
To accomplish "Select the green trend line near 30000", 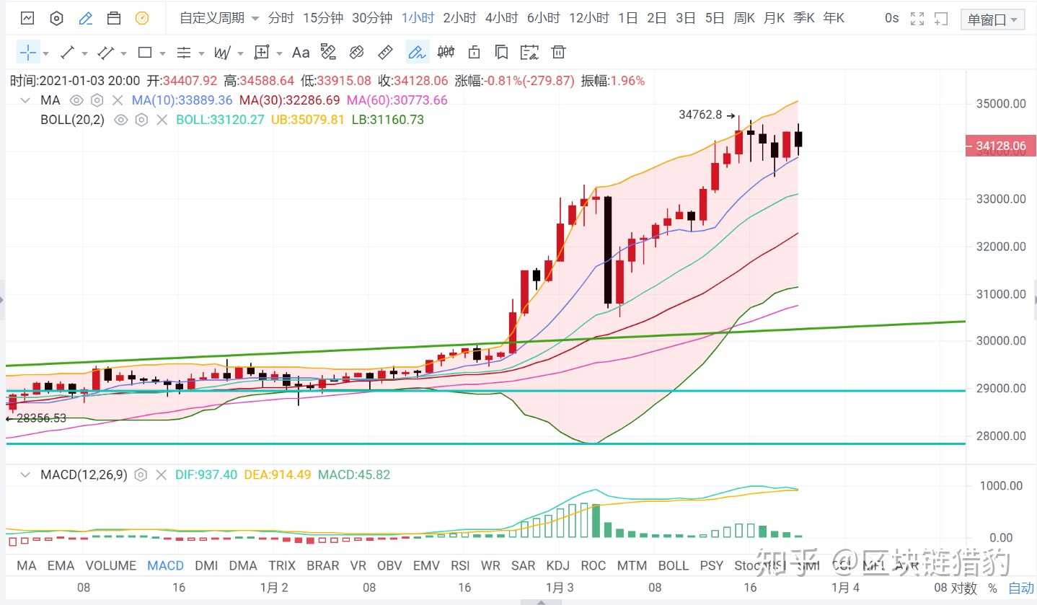I will pyautogui.click(x=485, y=343).
